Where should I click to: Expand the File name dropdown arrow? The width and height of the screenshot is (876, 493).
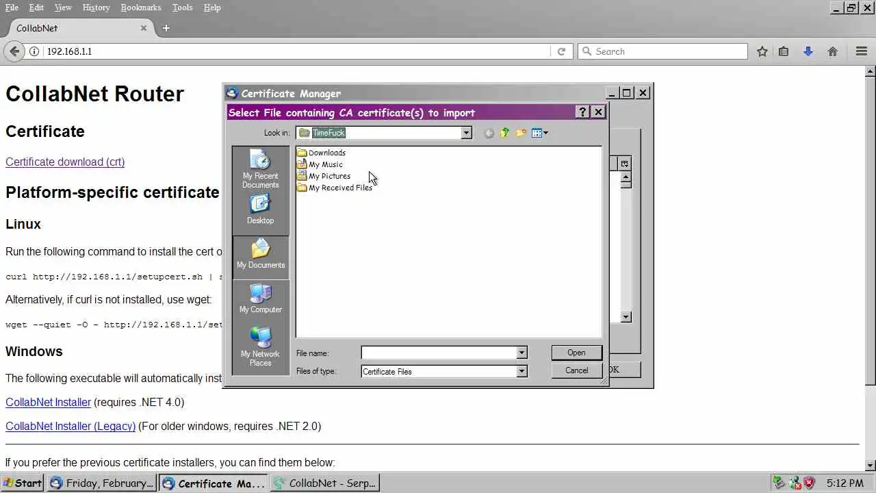click(x=521, y=353)
